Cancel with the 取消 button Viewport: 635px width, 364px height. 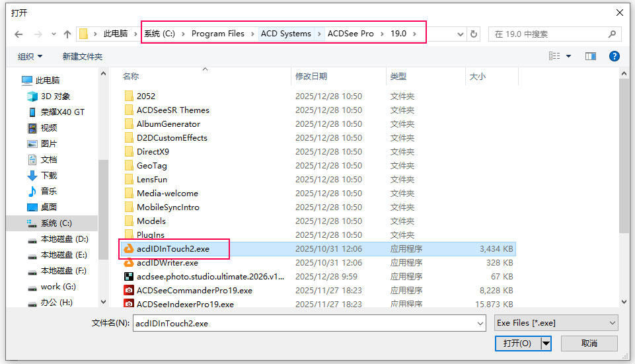click(x=589, y=344)
